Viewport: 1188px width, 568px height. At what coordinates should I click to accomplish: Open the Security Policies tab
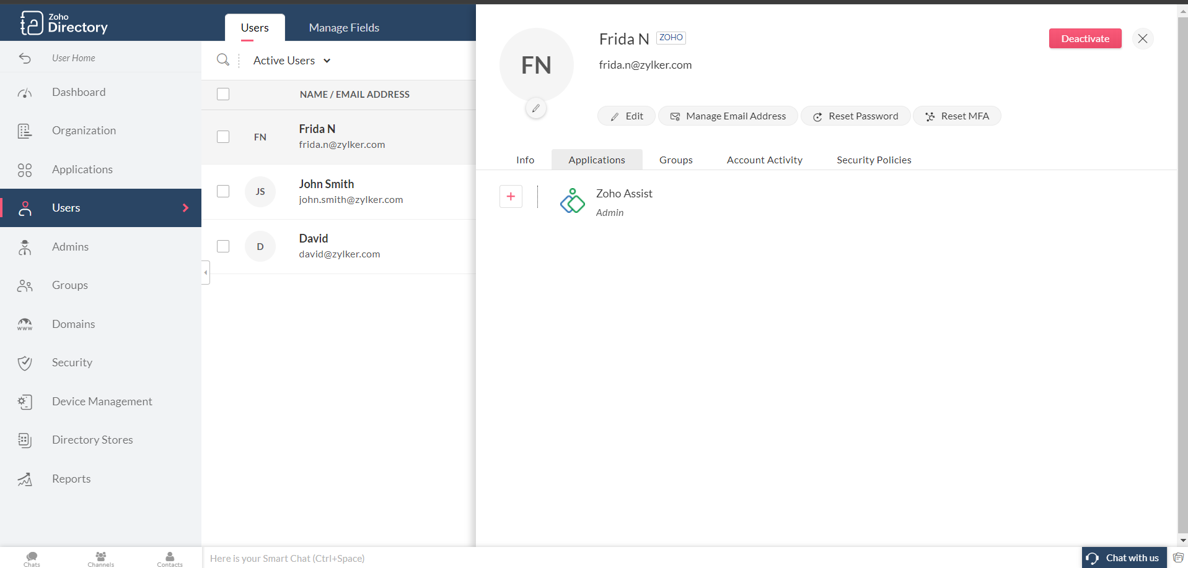pyautogui.click(x=874, y=160)
